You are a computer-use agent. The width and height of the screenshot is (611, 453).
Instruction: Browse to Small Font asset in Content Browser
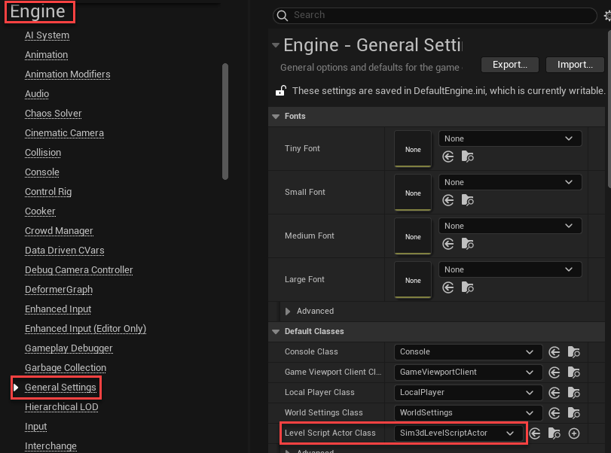(467, 200)
